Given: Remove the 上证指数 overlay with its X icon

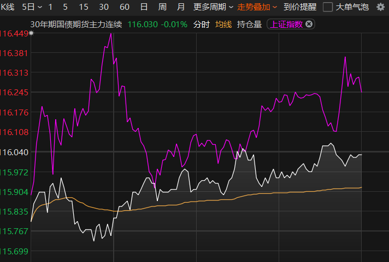Looking at the screenshot, I should point(309,24).
